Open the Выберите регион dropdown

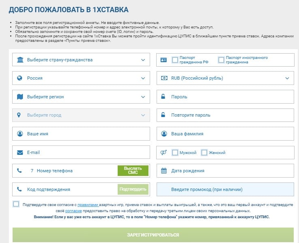point(81,97)
